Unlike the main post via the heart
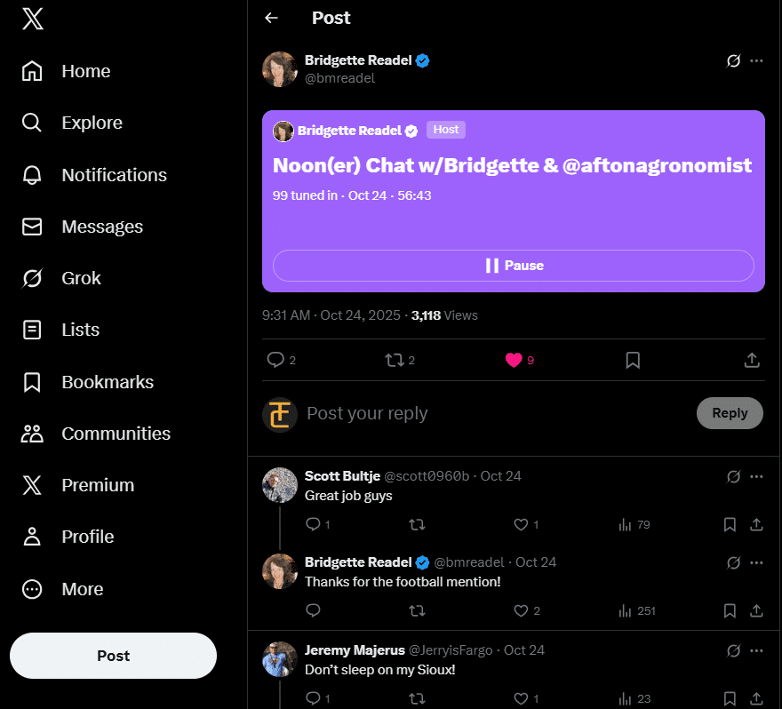This screenshot has height=709, width=782. click(x=514, y=360)
